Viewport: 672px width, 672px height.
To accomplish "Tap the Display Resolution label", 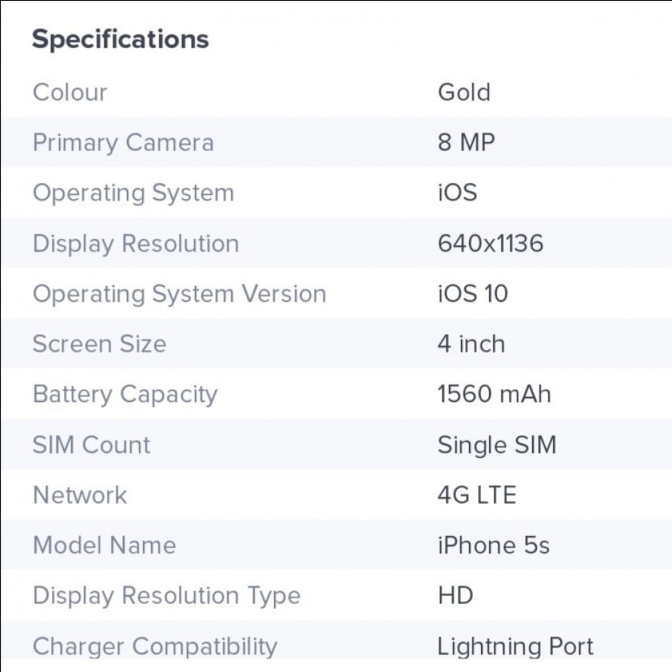I will 136,243.
